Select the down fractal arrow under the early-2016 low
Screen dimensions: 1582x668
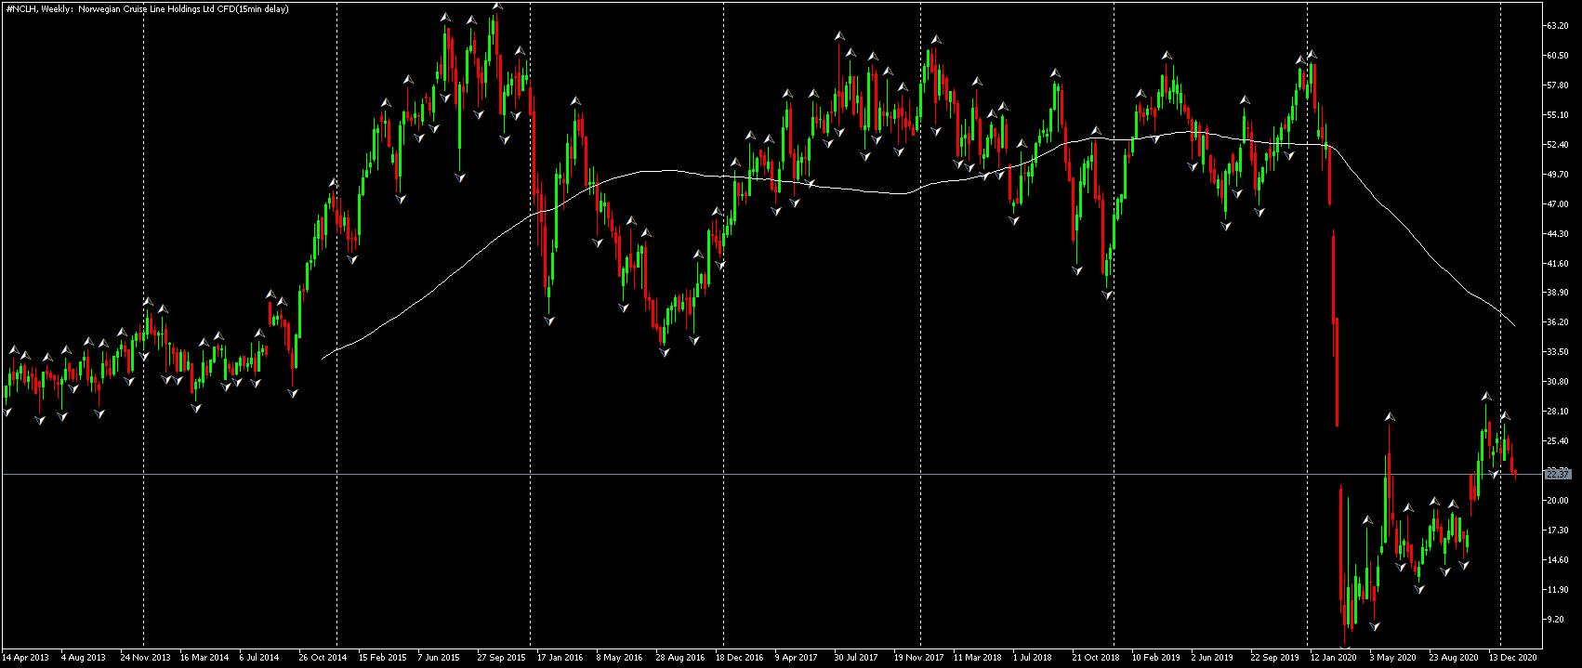point(549,321)
